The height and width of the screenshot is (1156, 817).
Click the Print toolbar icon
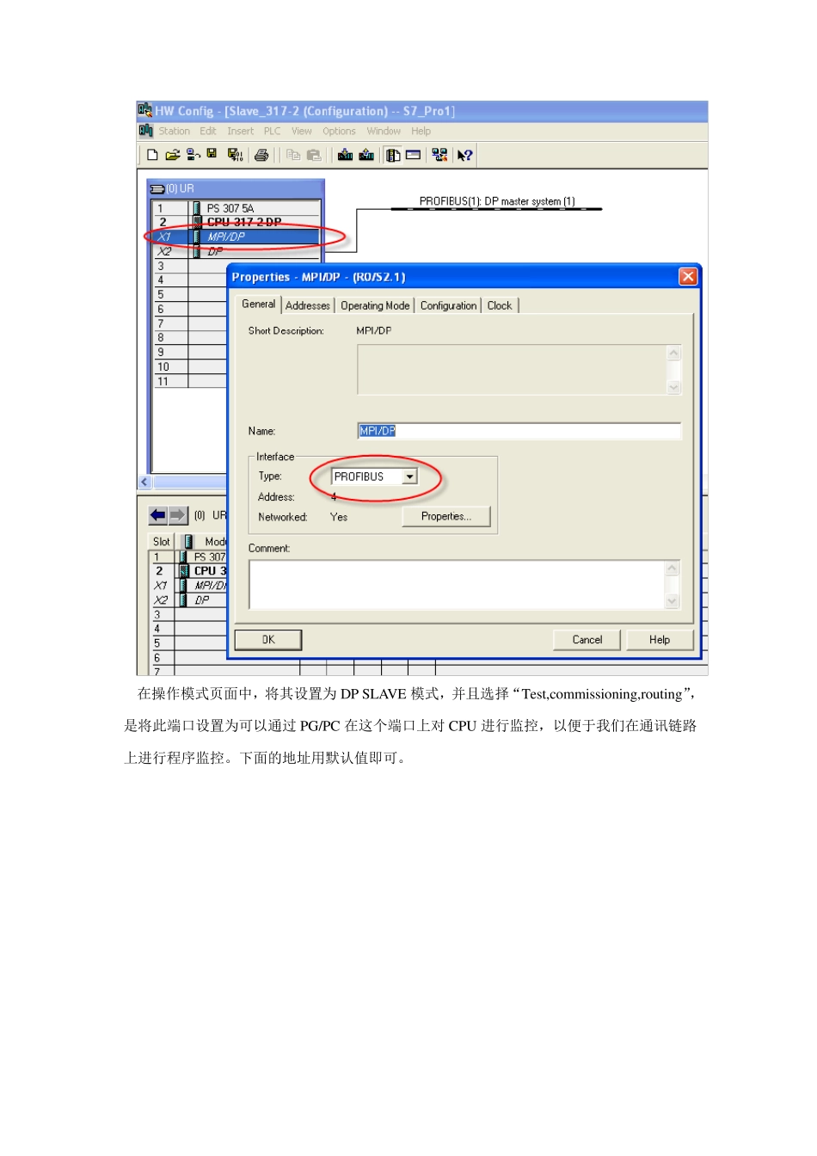click(261, 155)
